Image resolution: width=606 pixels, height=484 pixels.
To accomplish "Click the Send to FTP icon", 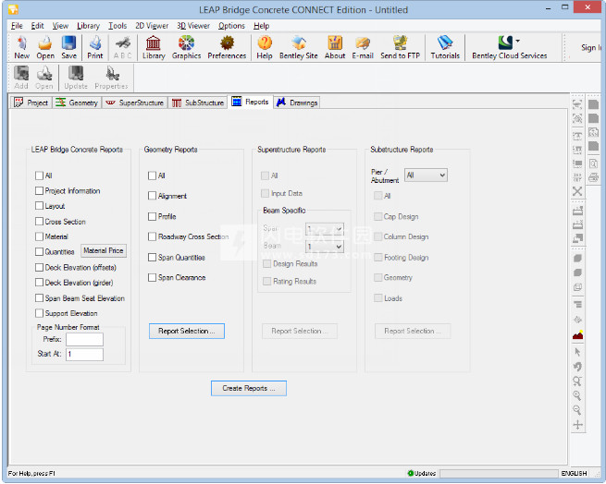I will click(400, 47).
